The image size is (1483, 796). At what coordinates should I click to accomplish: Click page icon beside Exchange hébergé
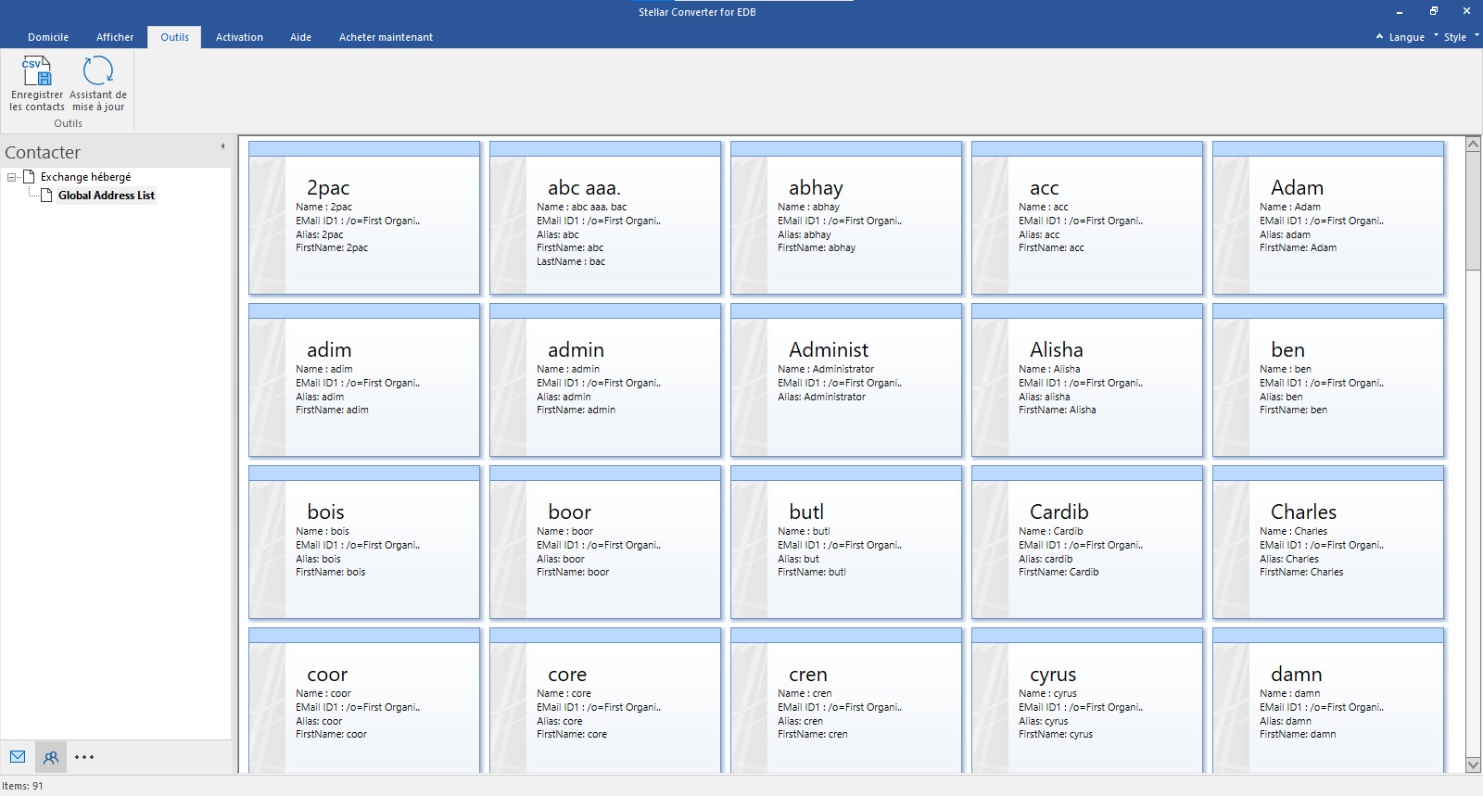pos(29,177)
